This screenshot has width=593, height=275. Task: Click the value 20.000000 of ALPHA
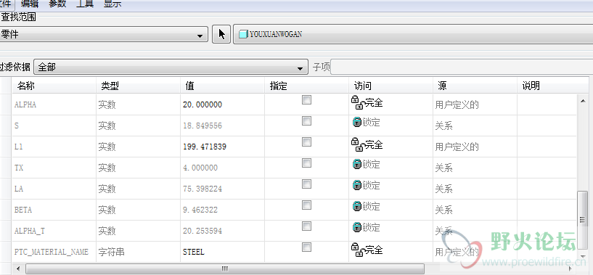[x=203, y=104]
